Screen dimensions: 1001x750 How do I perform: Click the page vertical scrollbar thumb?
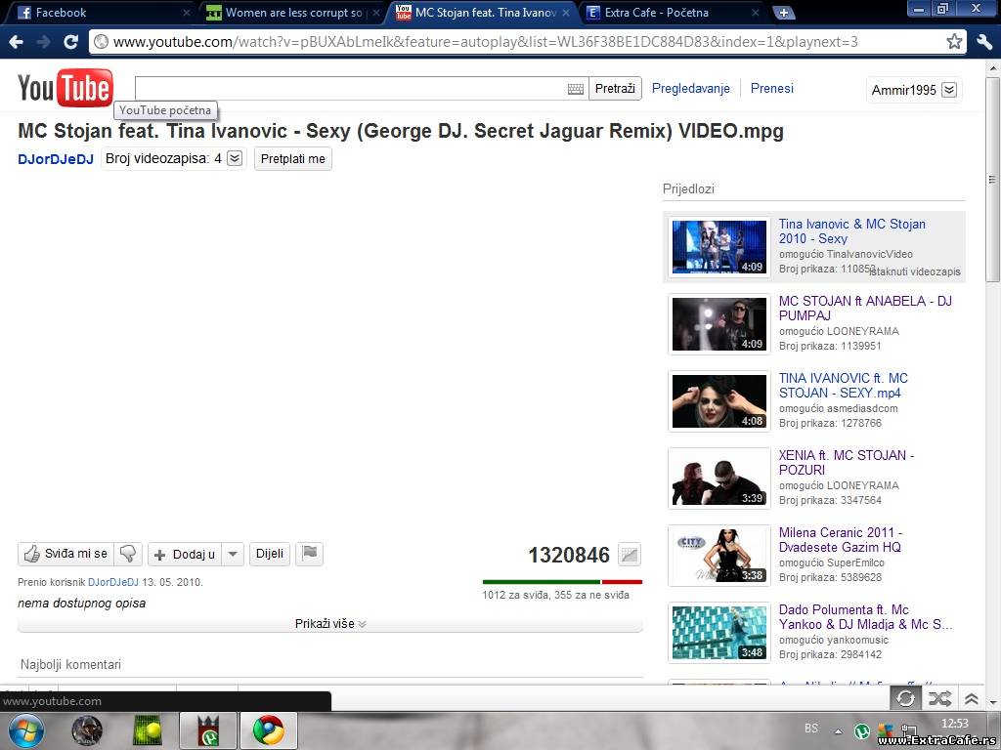pos(992,179)
